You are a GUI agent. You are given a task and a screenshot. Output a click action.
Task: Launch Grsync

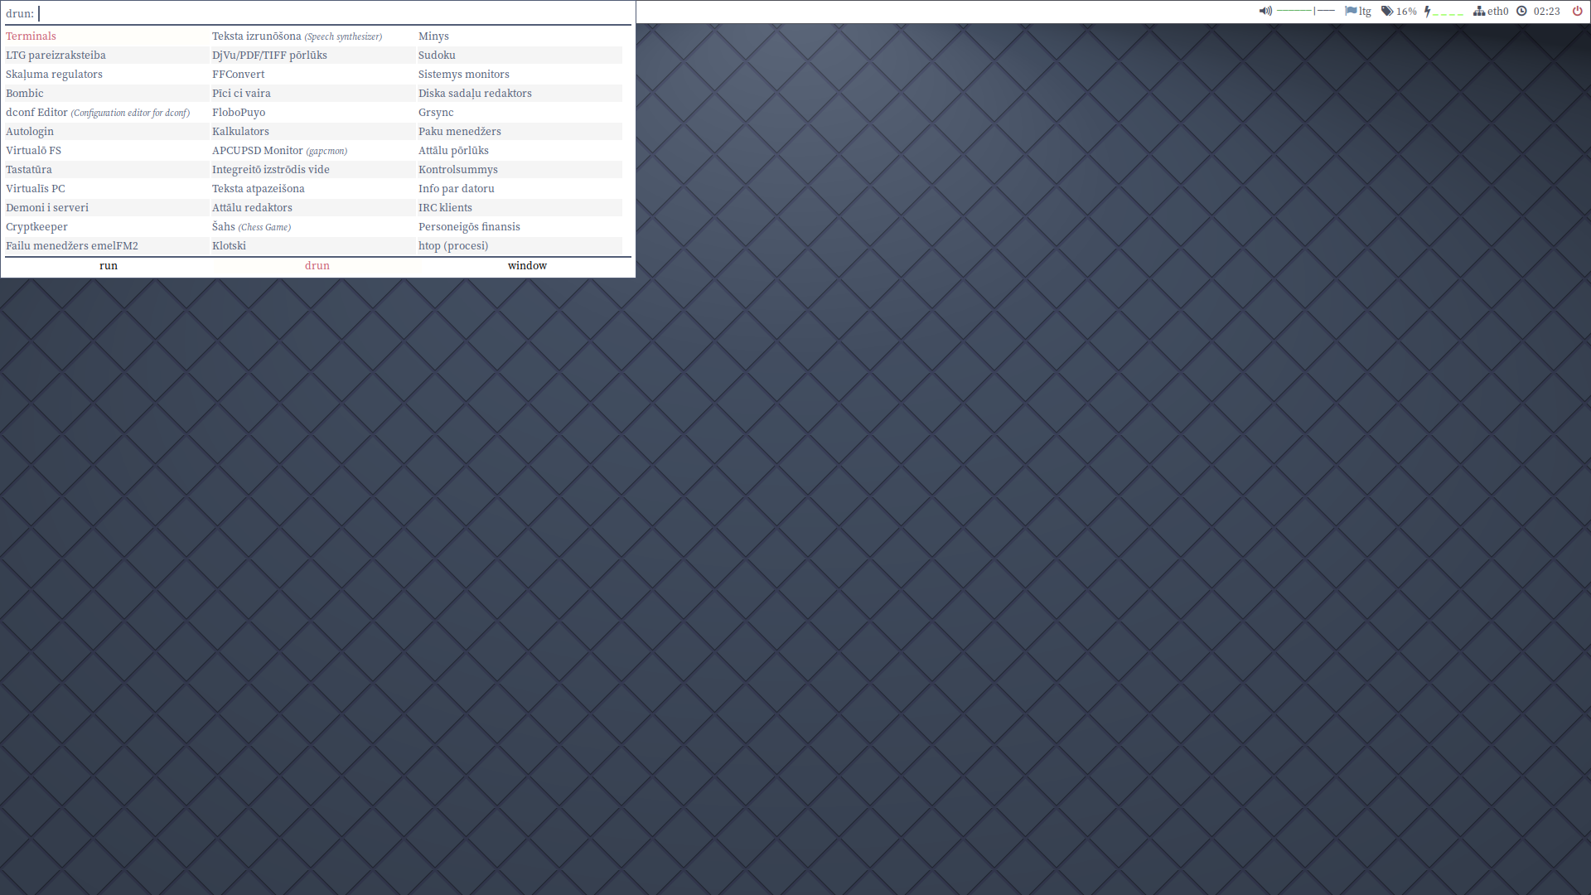click(x=520, y=113)
